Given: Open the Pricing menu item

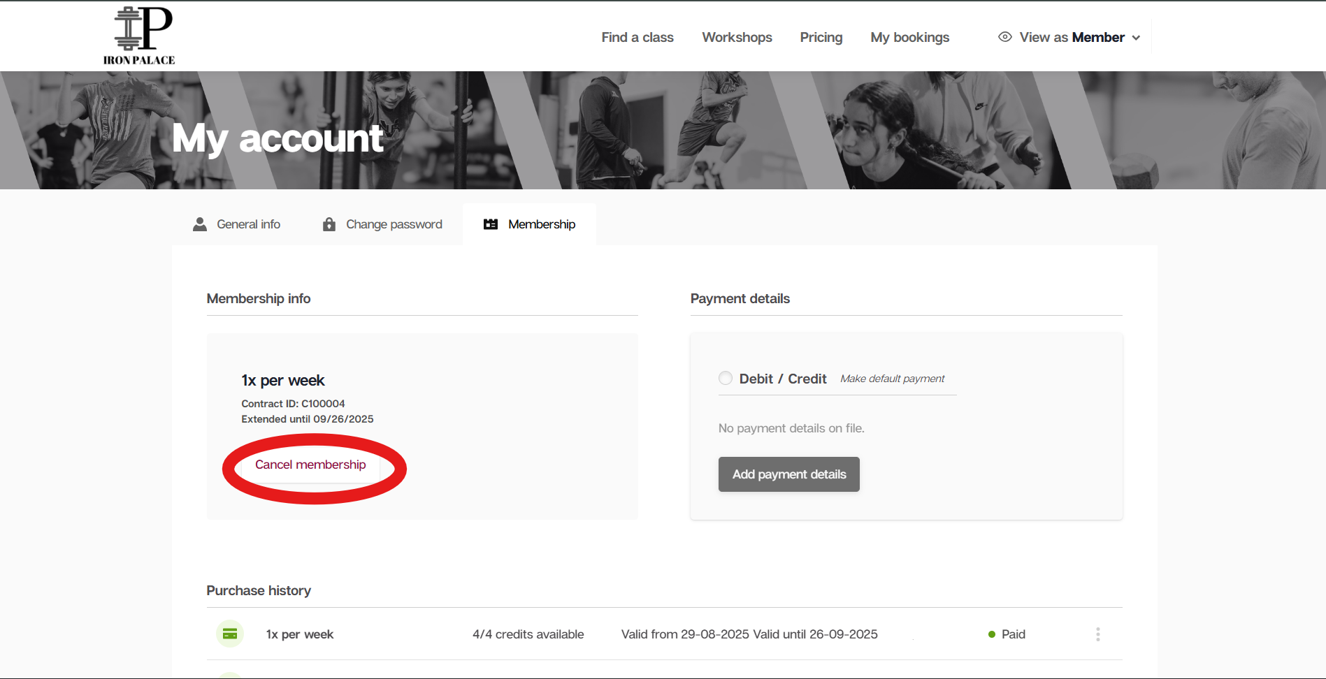Looking at the screenshot, I should (821, 37).
